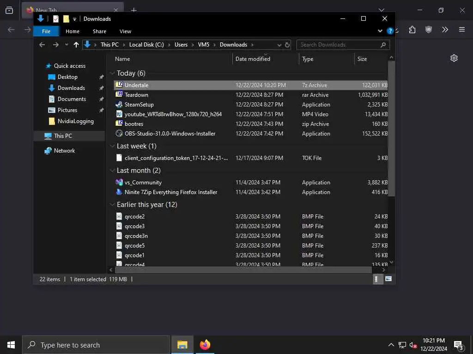This screenshot has width=473, height=354.
Task: Collapse the Earlier this year group
Action: [112, 204]
